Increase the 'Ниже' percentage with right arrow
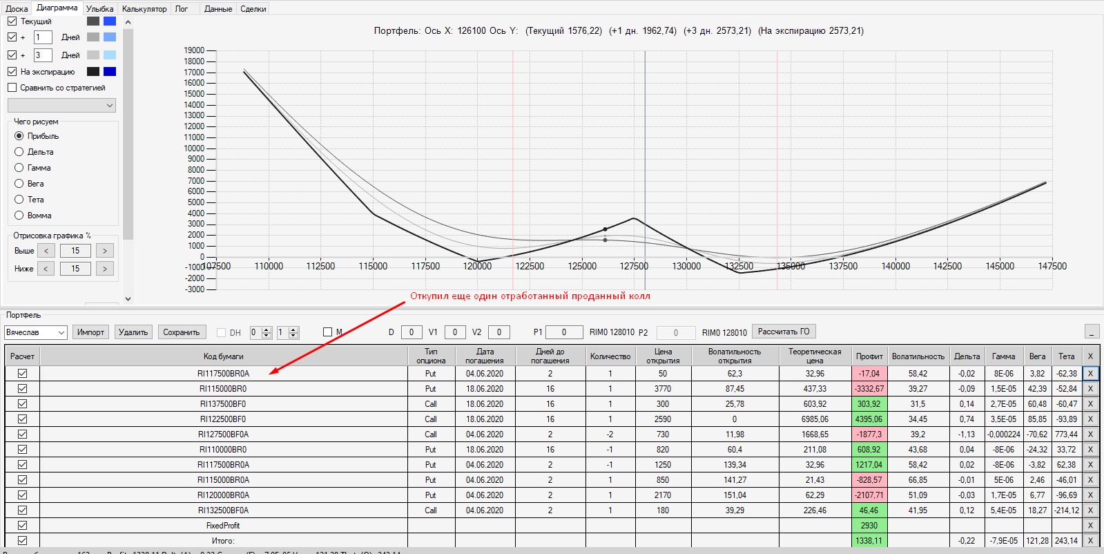1104x554 pixels. (105, 269)
